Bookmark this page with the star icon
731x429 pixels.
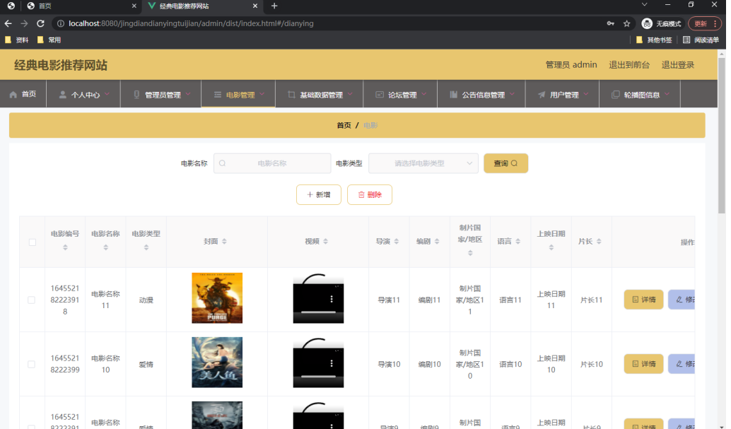626,23
